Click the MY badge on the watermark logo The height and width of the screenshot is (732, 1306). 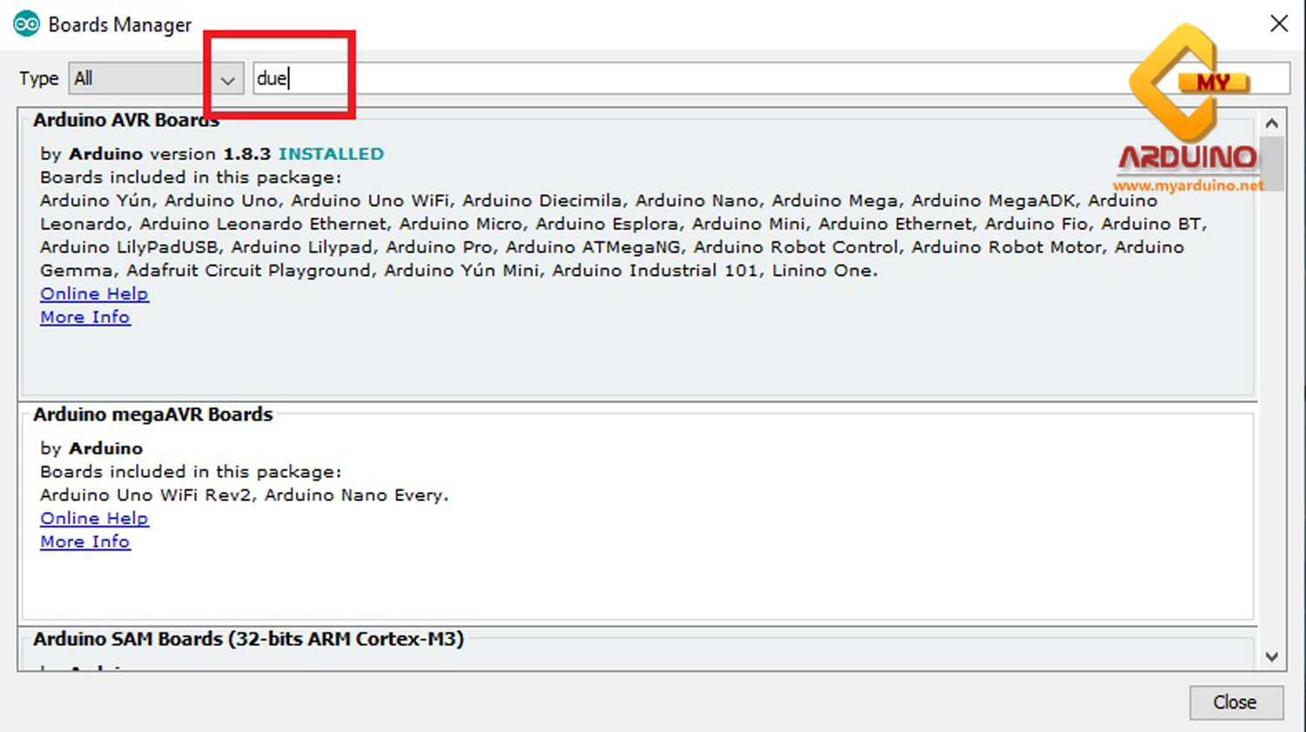pyautogui.click(x=1214, y=80)
